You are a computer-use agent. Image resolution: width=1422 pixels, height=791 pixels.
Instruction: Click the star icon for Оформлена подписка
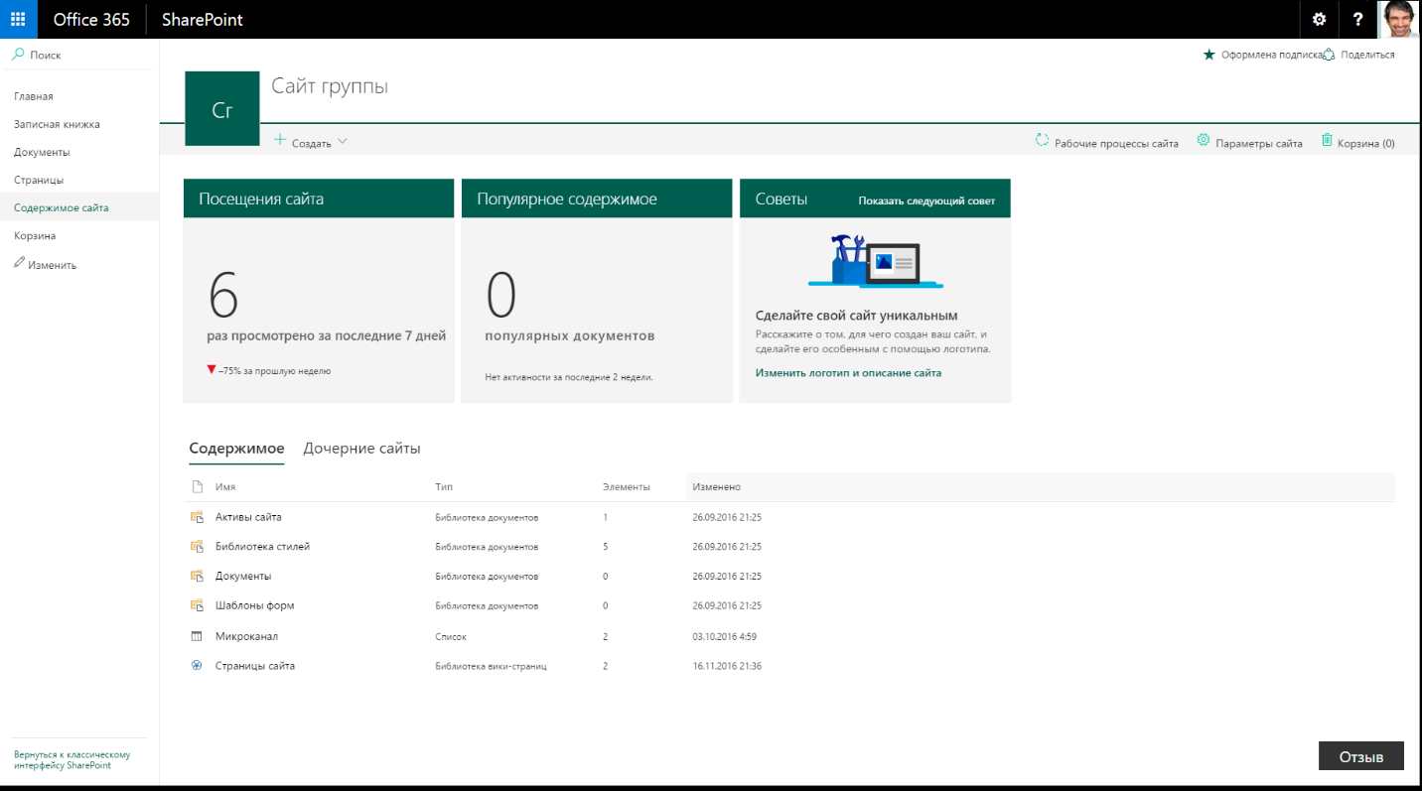pyautogui.click(x=1209, y=55)
